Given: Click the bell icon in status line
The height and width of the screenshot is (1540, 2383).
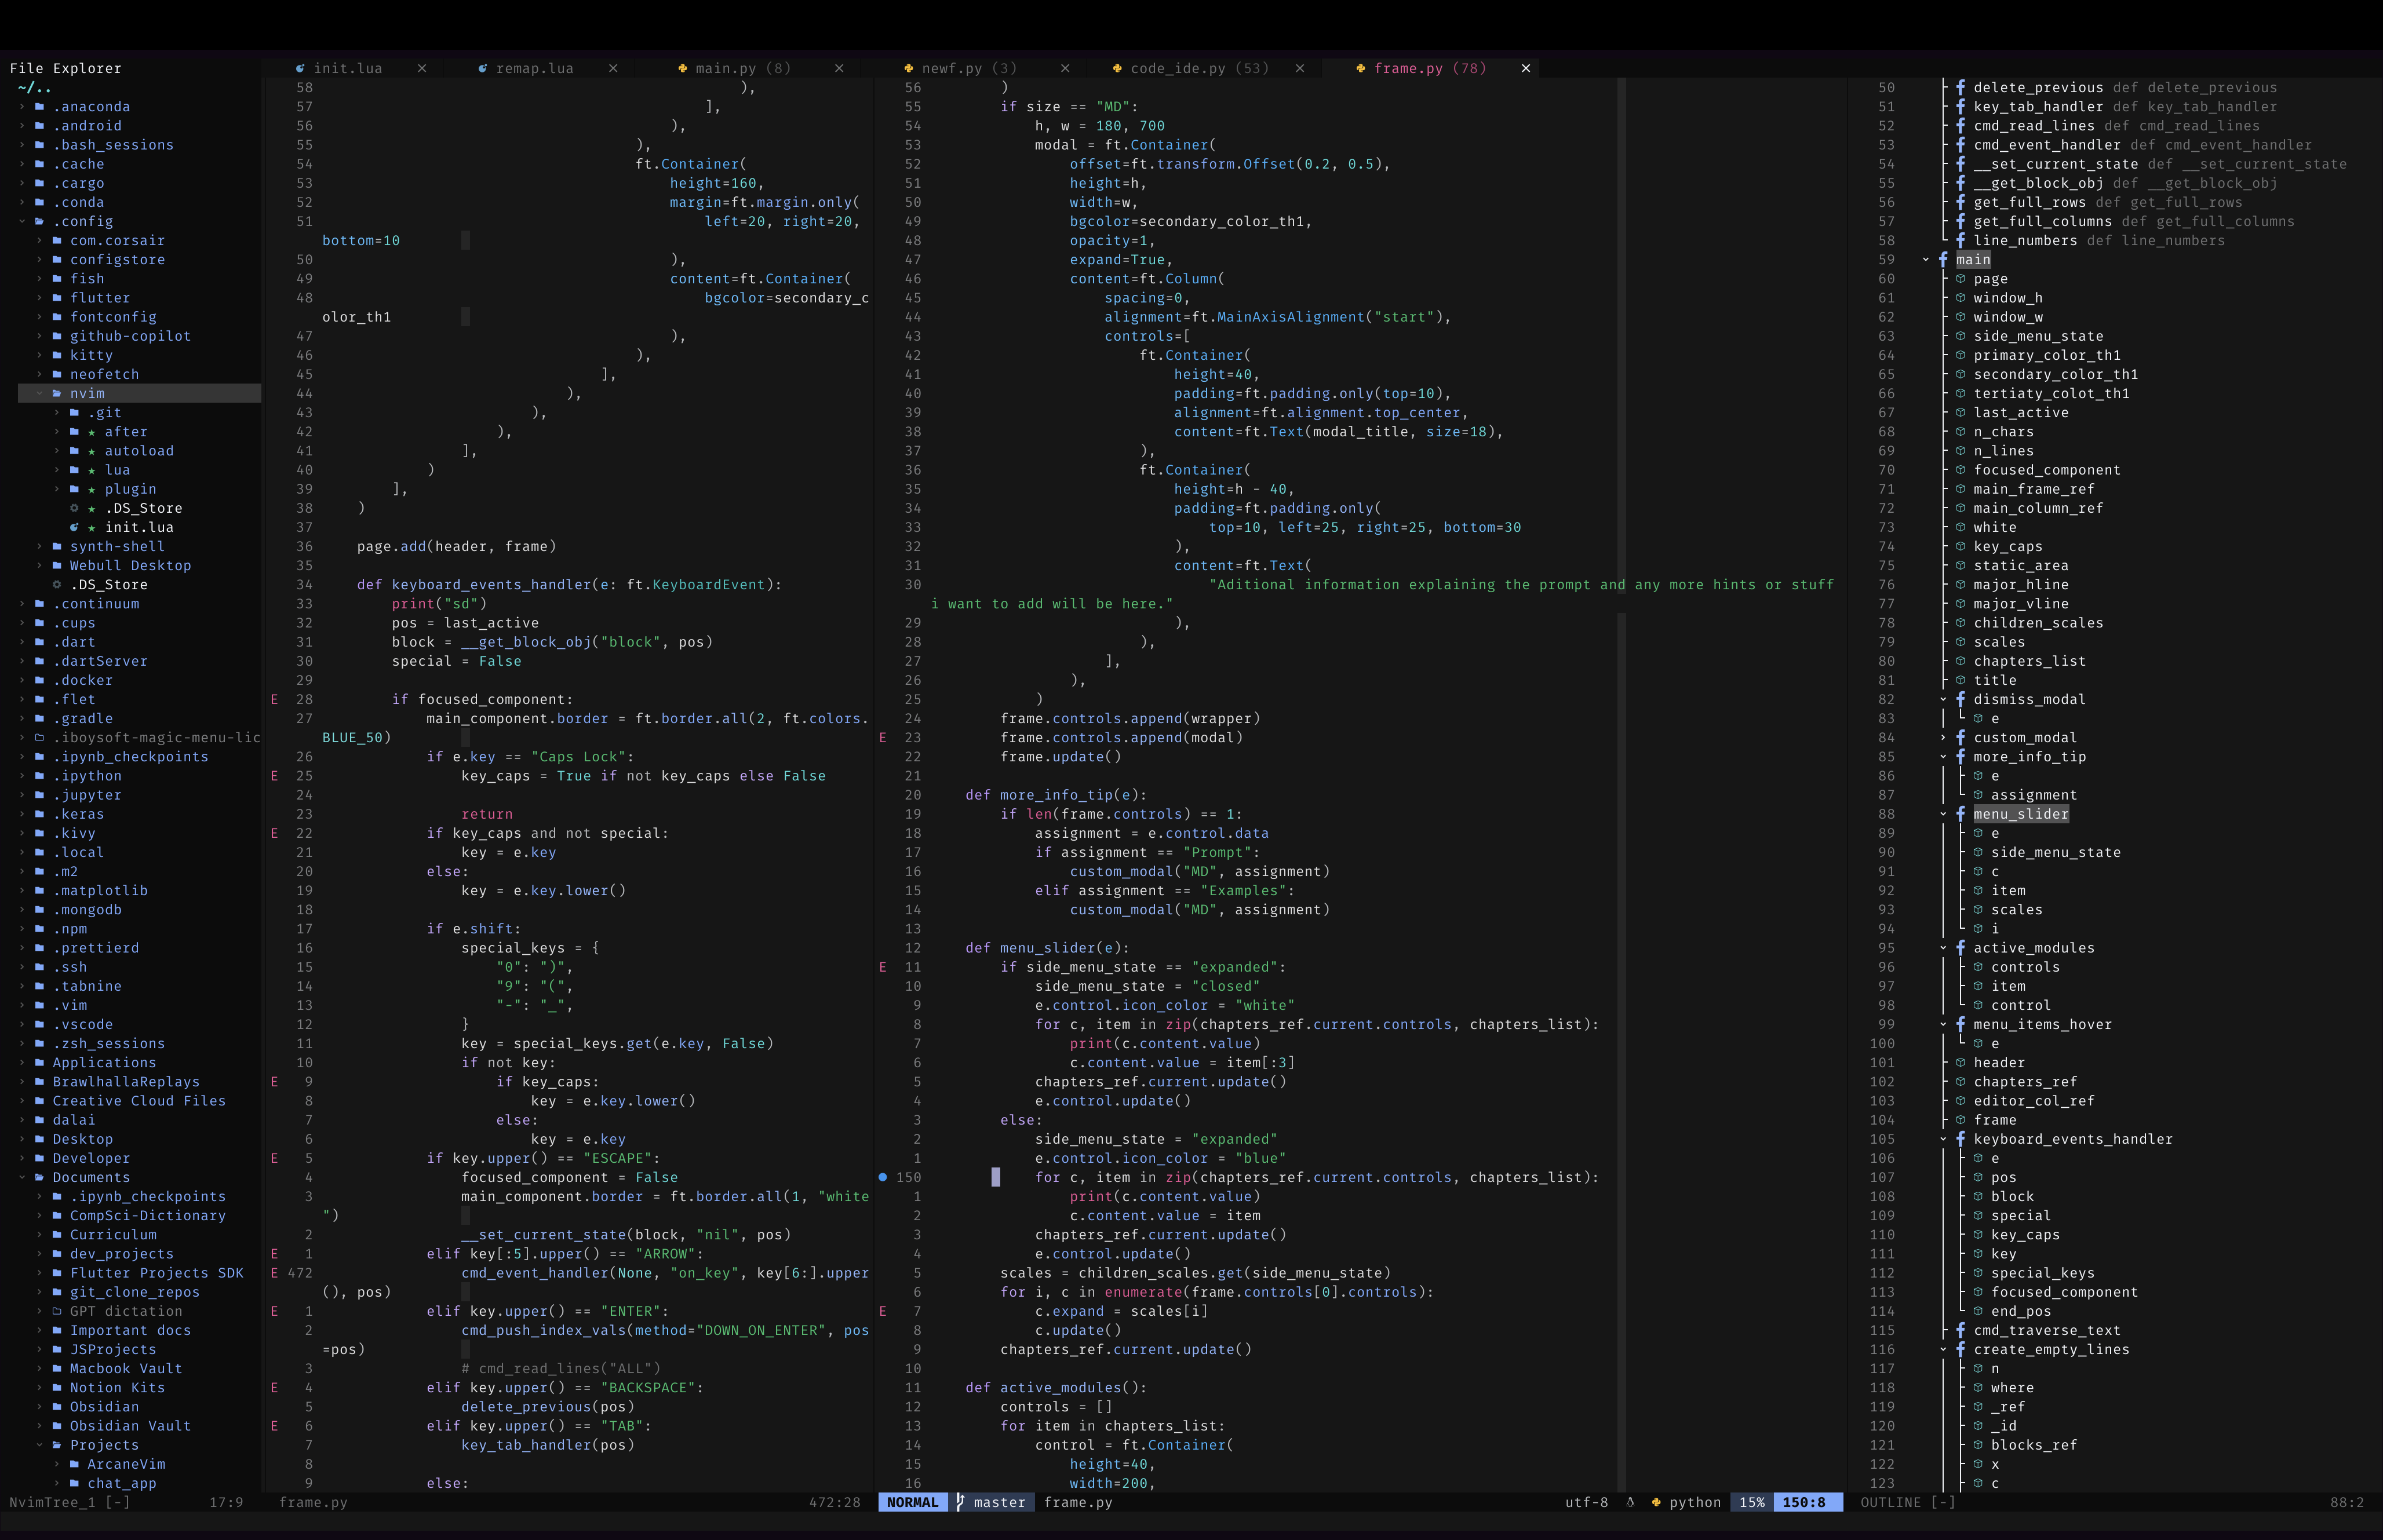Looking at the screenshot, I should tap(1630, 1502).
